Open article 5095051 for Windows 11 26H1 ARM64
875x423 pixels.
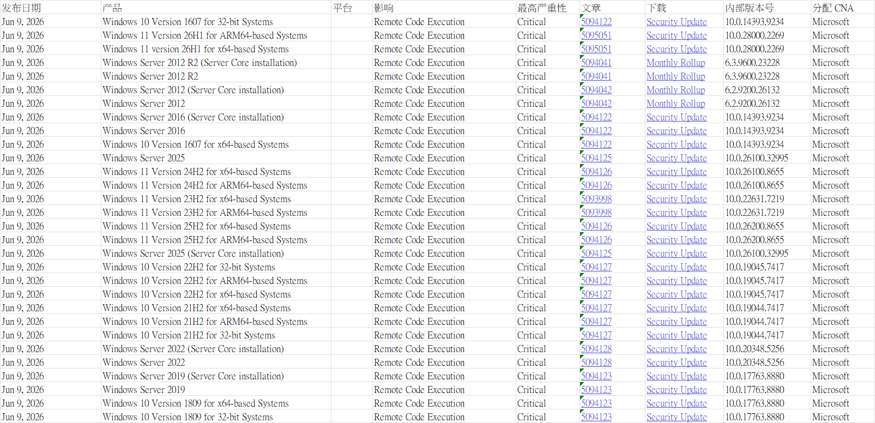click(x=596, y=35)
